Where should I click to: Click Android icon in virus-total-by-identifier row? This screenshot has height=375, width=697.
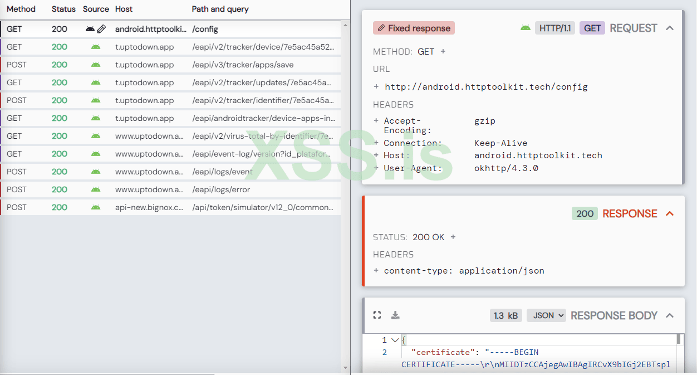click(96, 136)
